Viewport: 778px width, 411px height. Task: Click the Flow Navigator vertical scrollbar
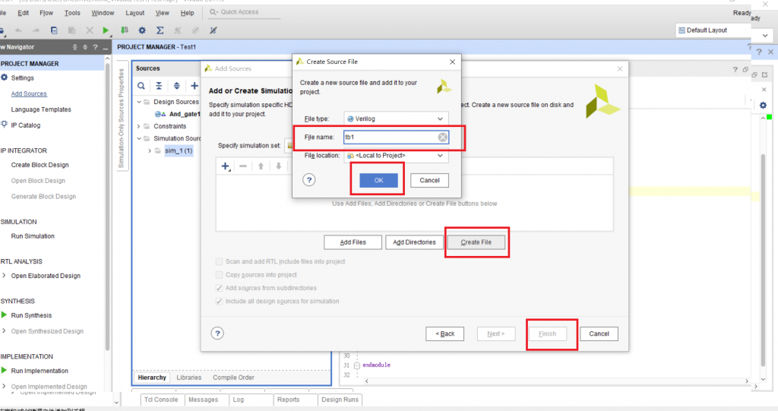107,206
